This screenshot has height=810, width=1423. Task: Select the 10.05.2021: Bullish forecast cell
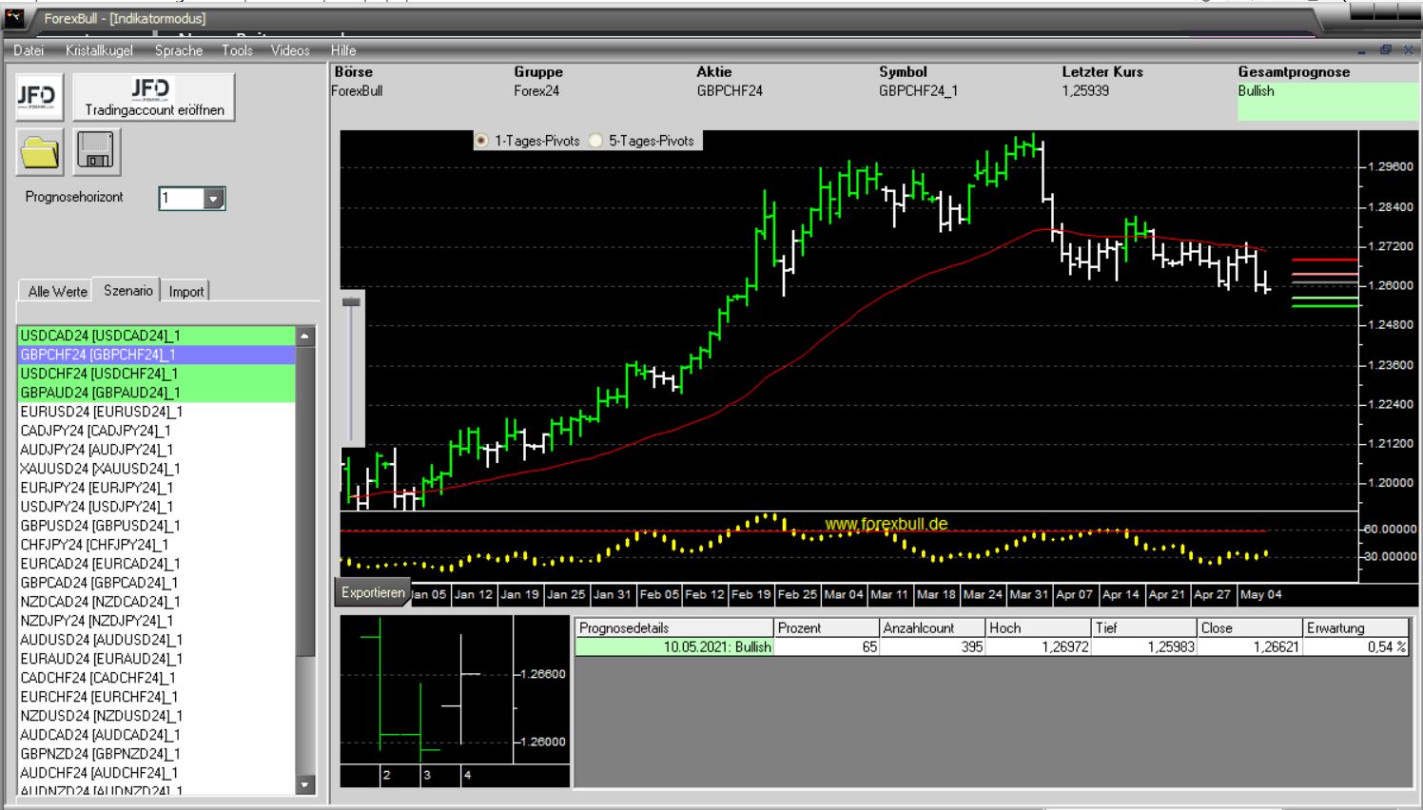(x=674, y=646)
